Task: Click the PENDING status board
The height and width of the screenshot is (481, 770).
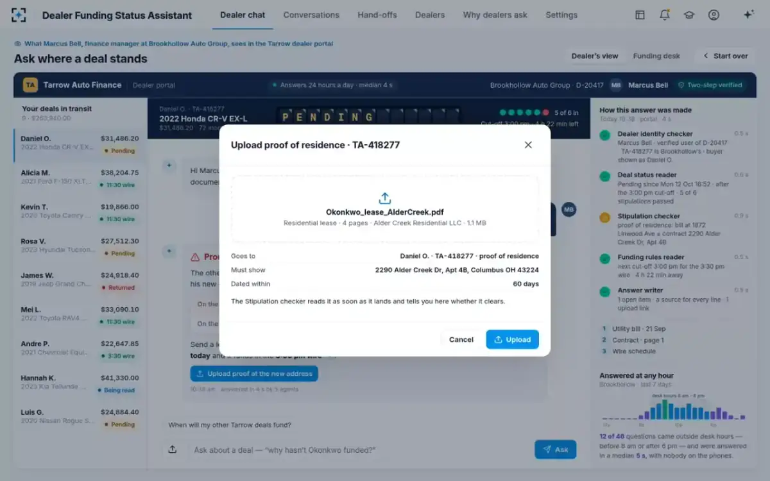Action: point(370,117)
